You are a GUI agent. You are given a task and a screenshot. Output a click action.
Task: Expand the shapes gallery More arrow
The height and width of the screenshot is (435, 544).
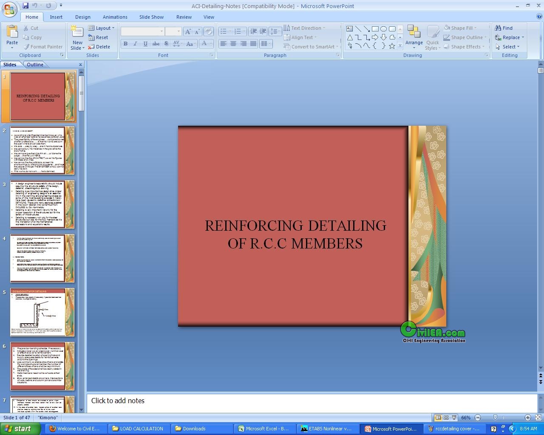pyautogui.click(x=400, y=46)
